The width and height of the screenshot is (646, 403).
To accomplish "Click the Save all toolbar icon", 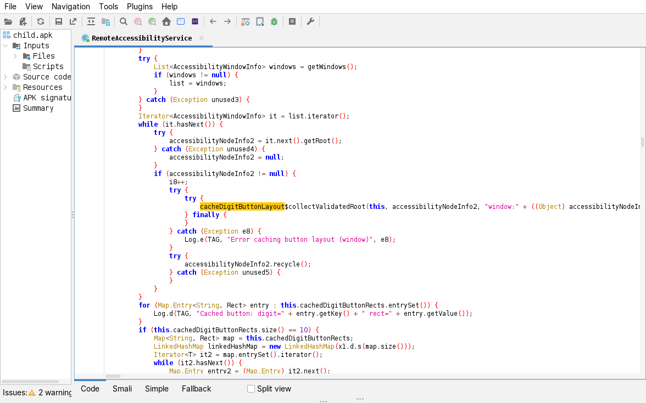I will 58,22.
